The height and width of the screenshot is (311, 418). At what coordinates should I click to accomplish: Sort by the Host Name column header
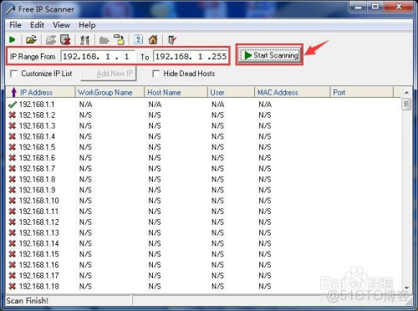tap(176, 92)
